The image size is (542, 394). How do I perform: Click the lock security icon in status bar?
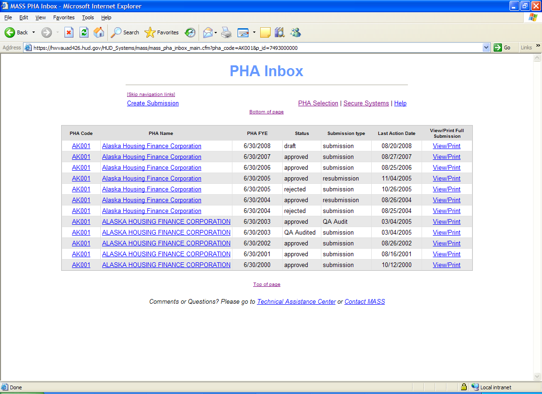pos(464,387)
